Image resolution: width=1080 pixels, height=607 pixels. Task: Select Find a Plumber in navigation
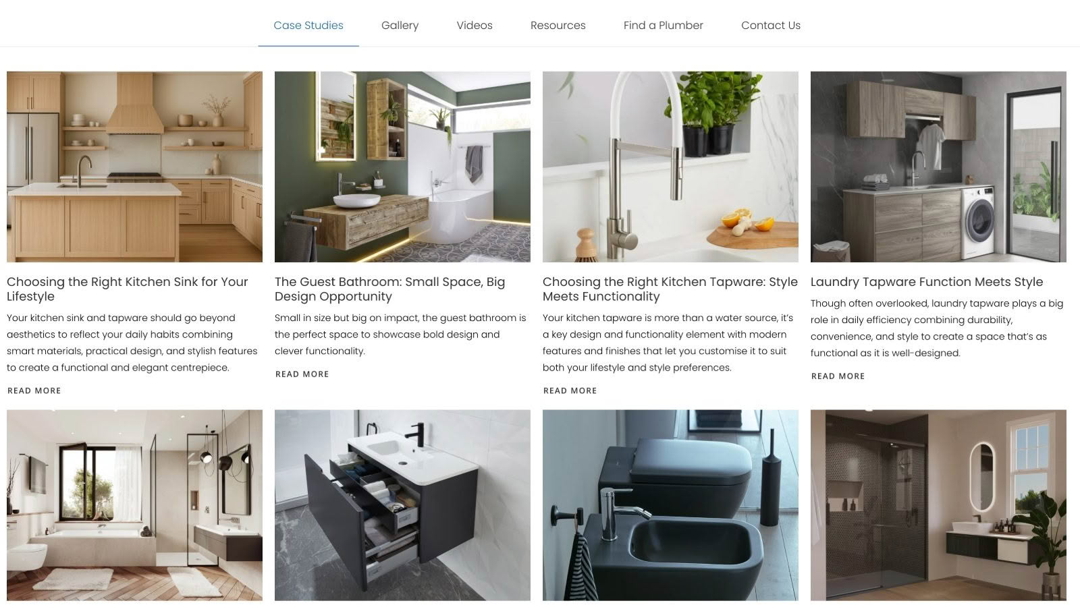coord(664,26)
